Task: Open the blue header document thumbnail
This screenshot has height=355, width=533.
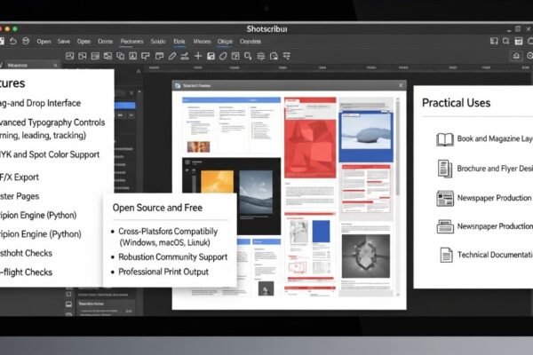Action: [x=232, y=125]
